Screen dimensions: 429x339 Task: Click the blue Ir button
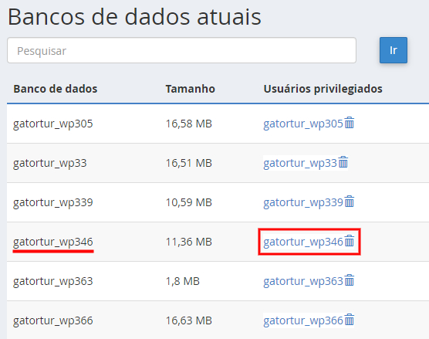pos(394,50)
